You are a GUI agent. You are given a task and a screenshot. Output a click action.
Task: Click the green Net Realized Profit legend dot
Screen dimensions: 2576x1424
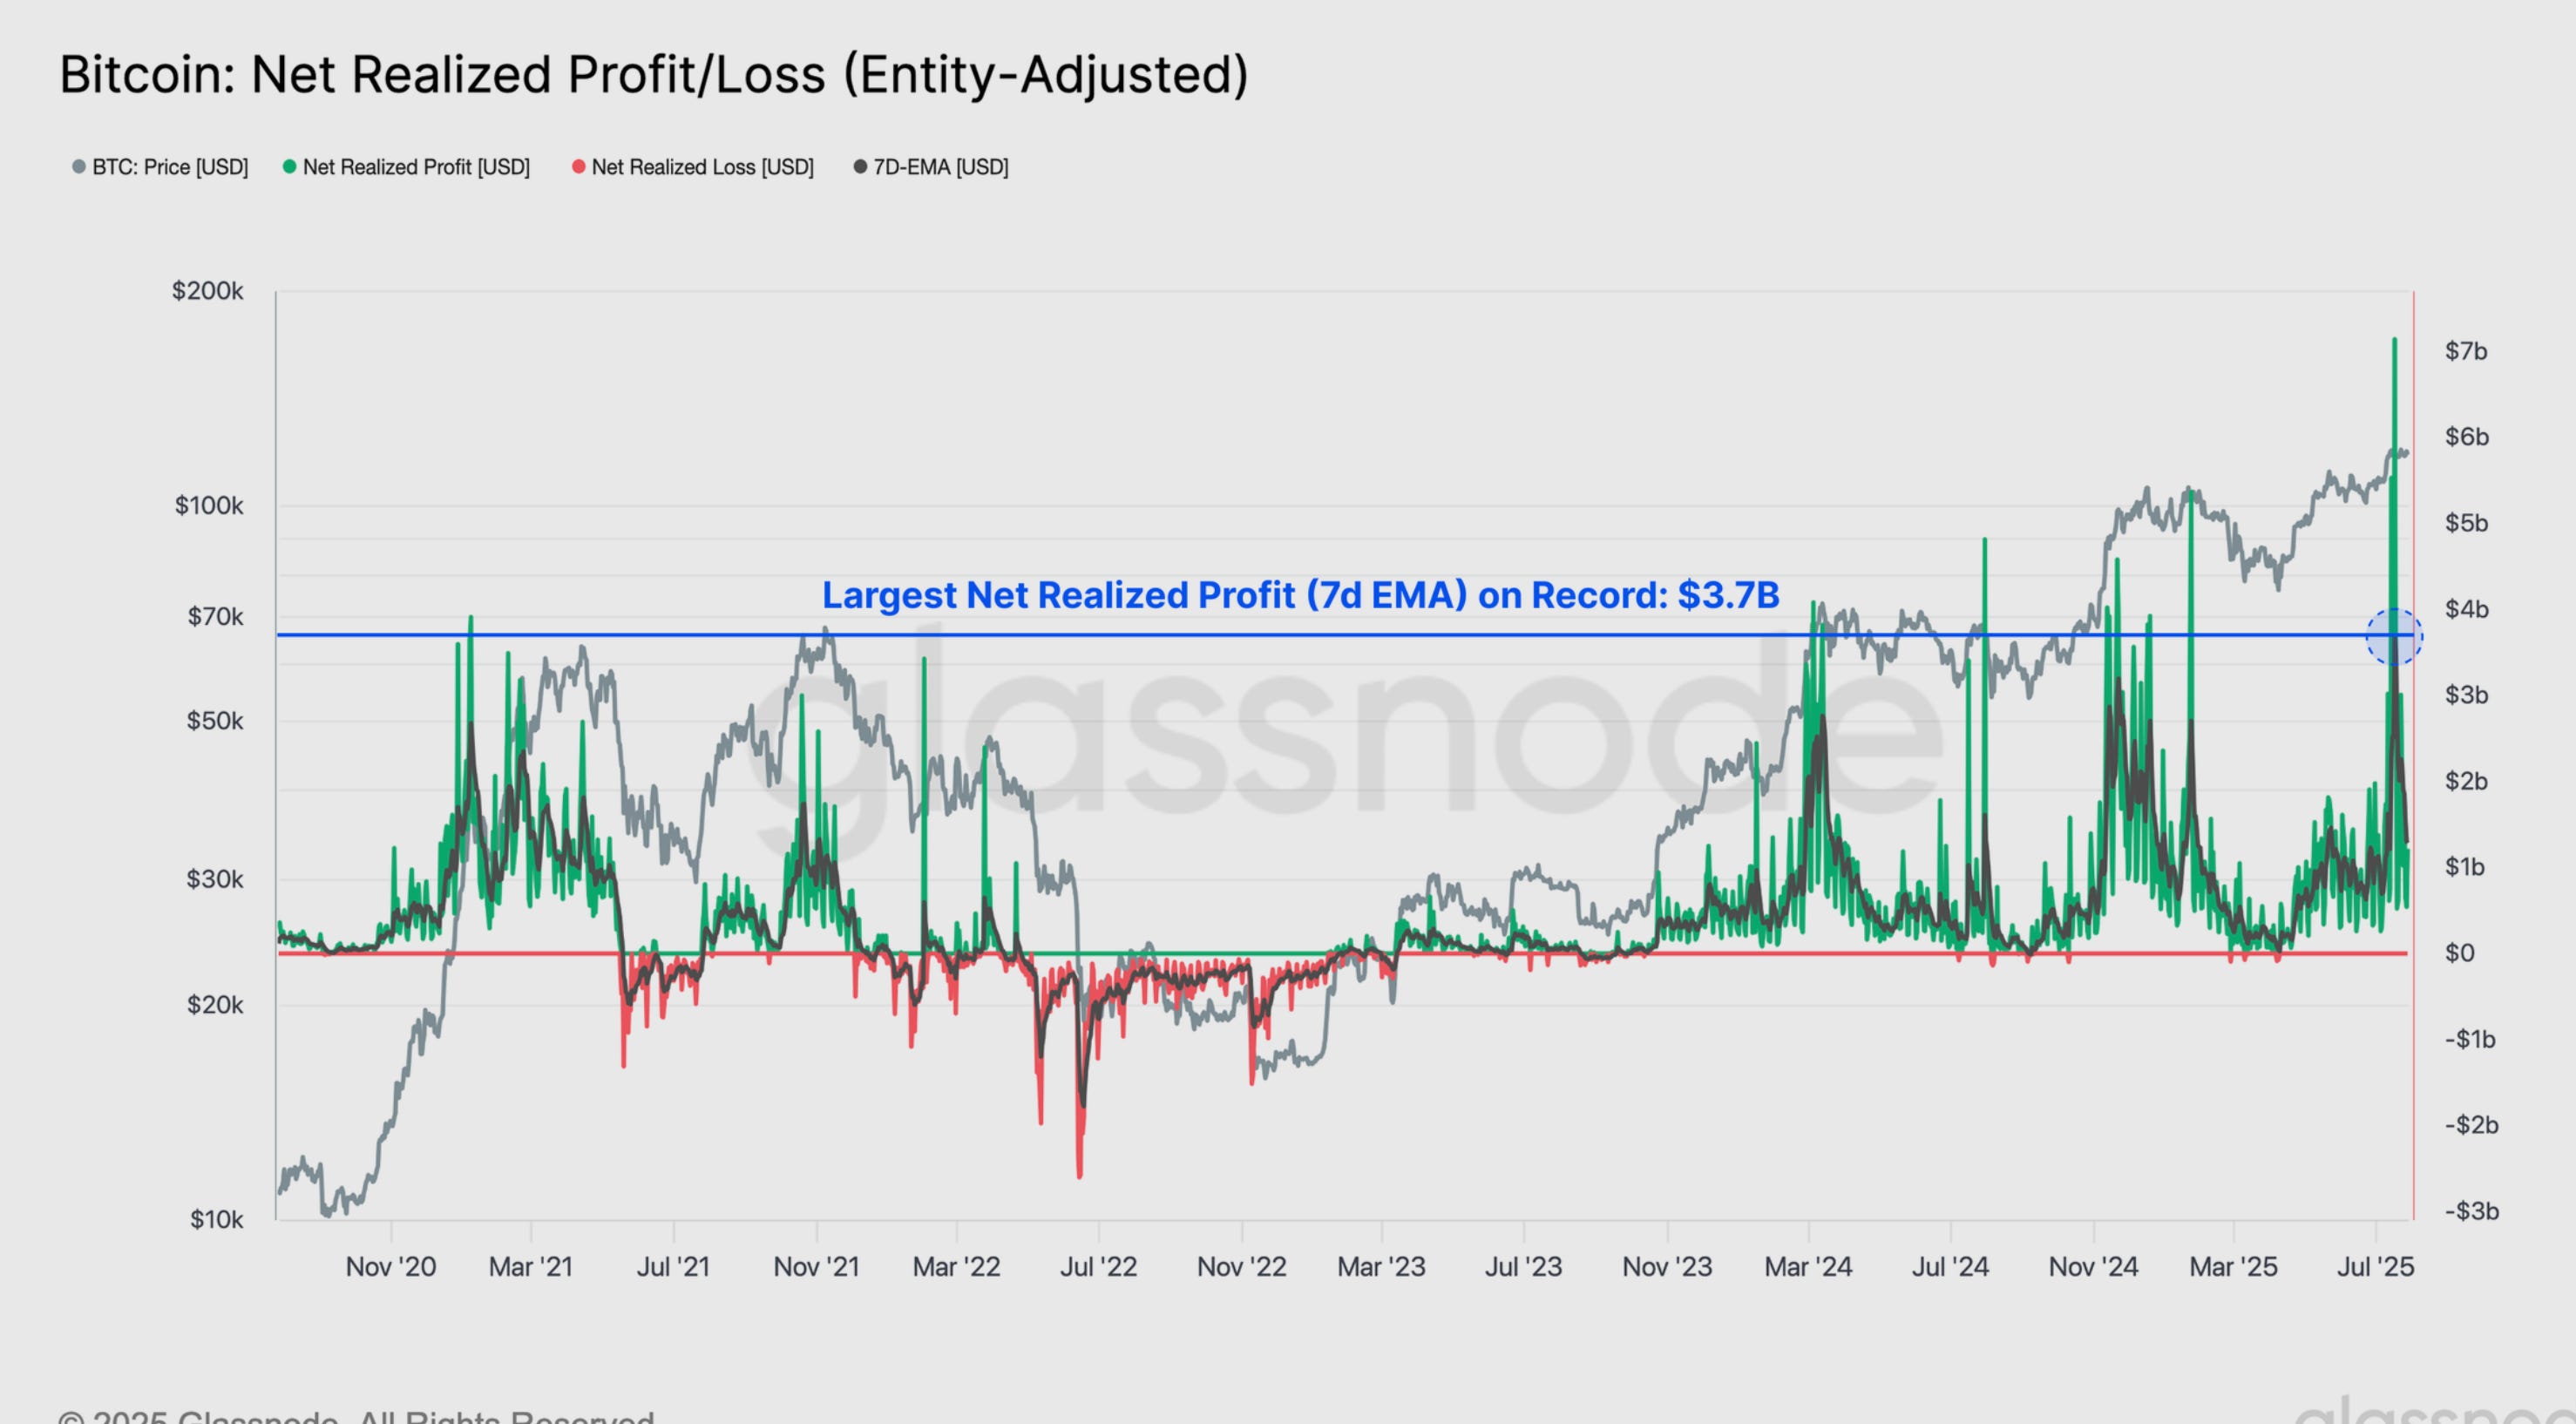(x=290, y=167)
